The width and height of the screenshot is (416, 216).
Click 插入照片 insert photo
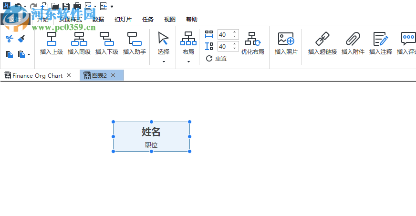pyautogui.click(x=286, y=43)
